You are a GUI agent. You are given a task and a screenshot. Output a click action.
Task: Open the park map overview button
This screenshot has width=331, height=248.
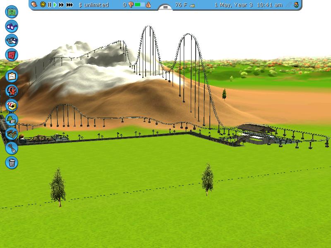click(x=12, y=12)
